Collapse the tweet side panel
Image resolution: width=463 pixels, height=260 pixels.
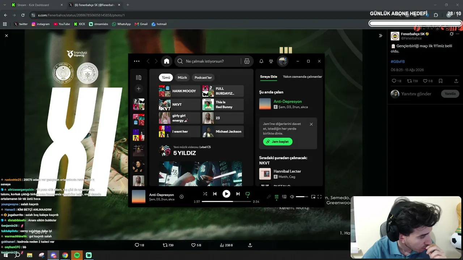pos(381,35)
